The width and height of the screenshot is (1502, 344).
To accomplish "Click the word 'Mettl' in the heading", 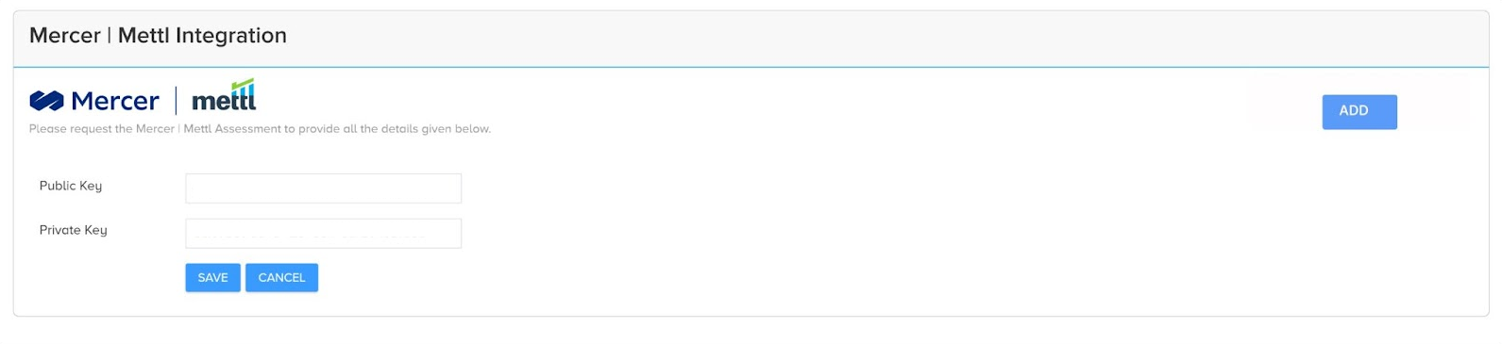I will 143,36.
